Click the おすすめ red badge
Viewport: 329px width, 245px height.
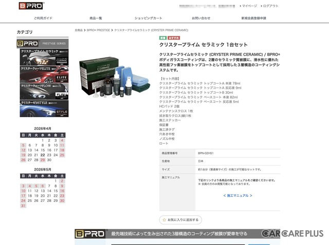(174, 38)
